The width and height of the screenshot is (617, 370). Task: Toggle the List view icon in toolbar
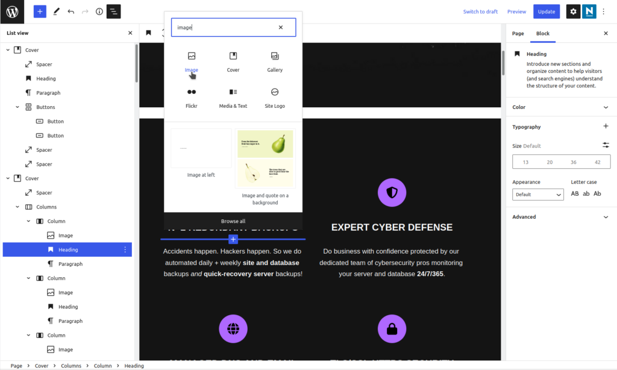click(x=114, y=11)
